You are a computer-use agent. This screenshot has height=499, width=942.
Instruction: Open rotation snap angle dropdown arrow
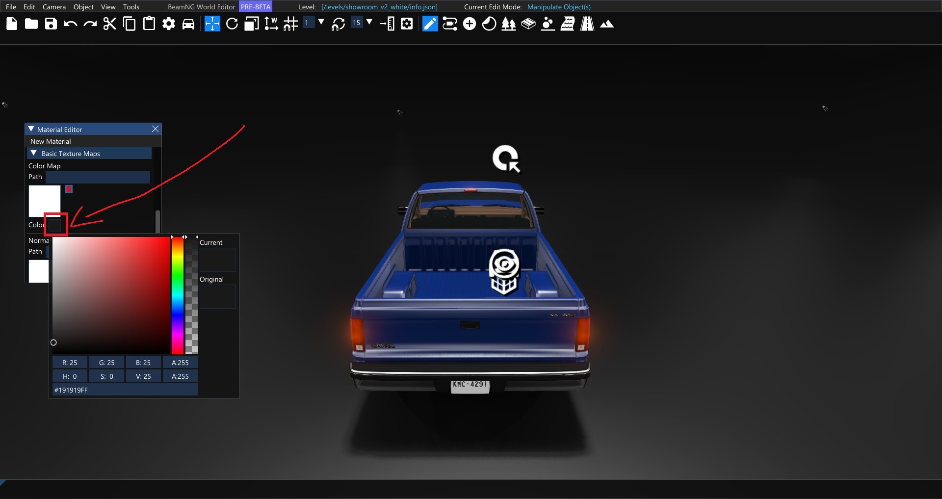[x=369, y=22]
